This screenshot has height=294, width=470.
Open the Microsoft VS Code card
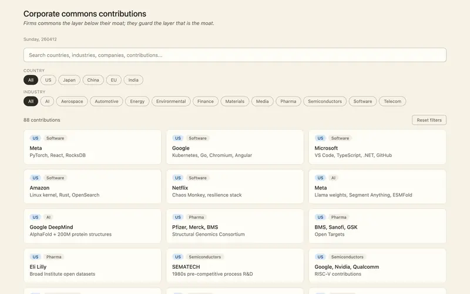pos(377,147)
